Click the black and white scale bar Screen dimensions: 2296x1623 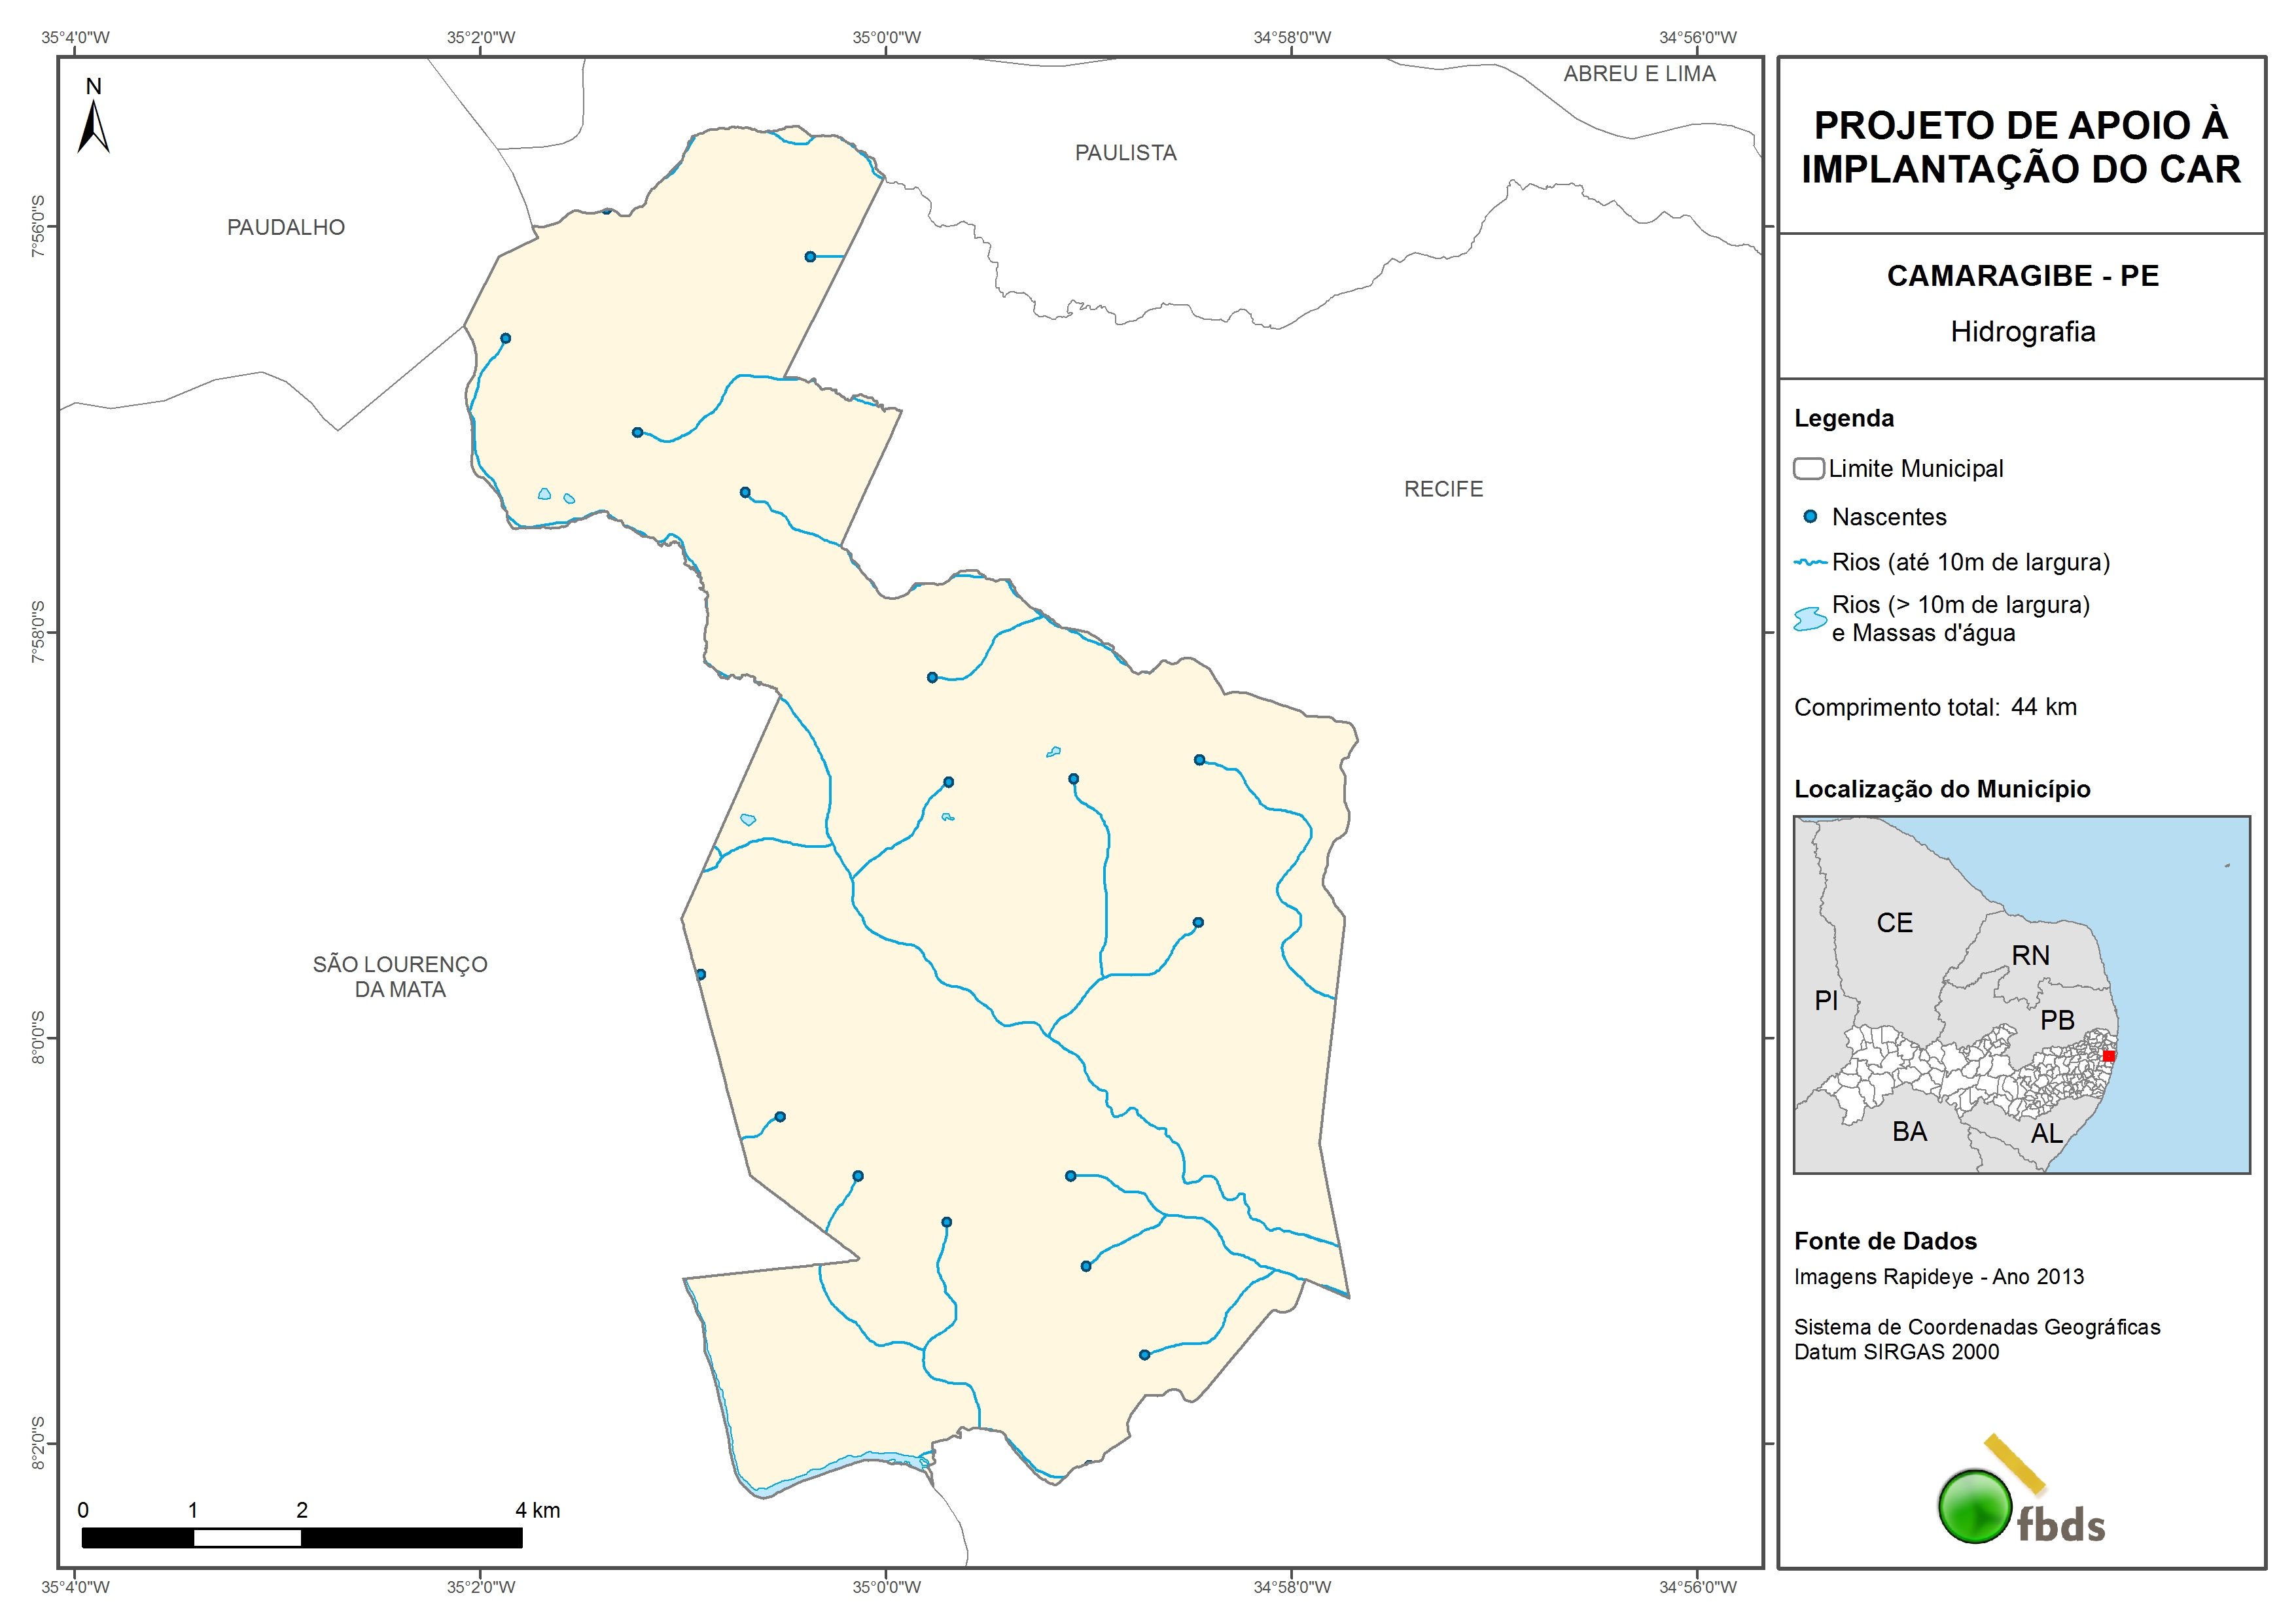tap(301, 1538)
